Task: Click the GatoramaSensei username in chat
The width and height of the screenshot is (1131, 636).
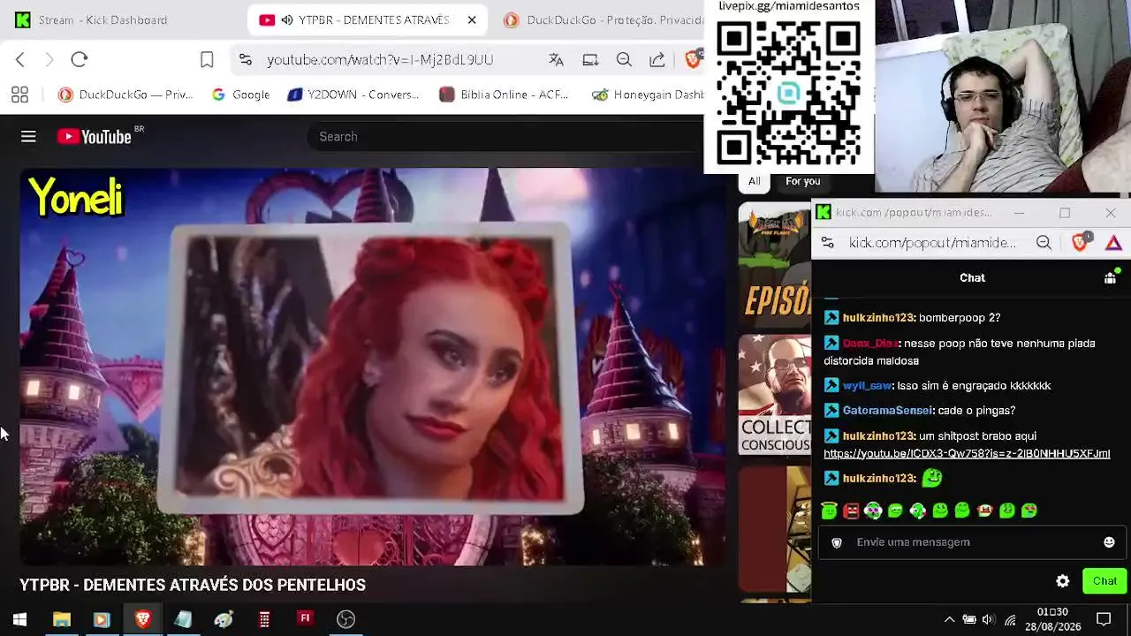Action: (x=887, y=411)
